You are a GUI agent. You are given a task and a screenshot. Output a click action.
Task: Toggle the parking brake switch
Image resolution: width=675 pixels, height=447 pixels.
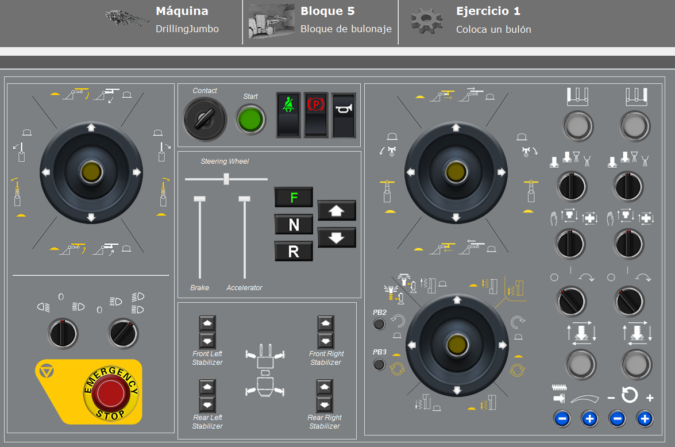[315, 115]
